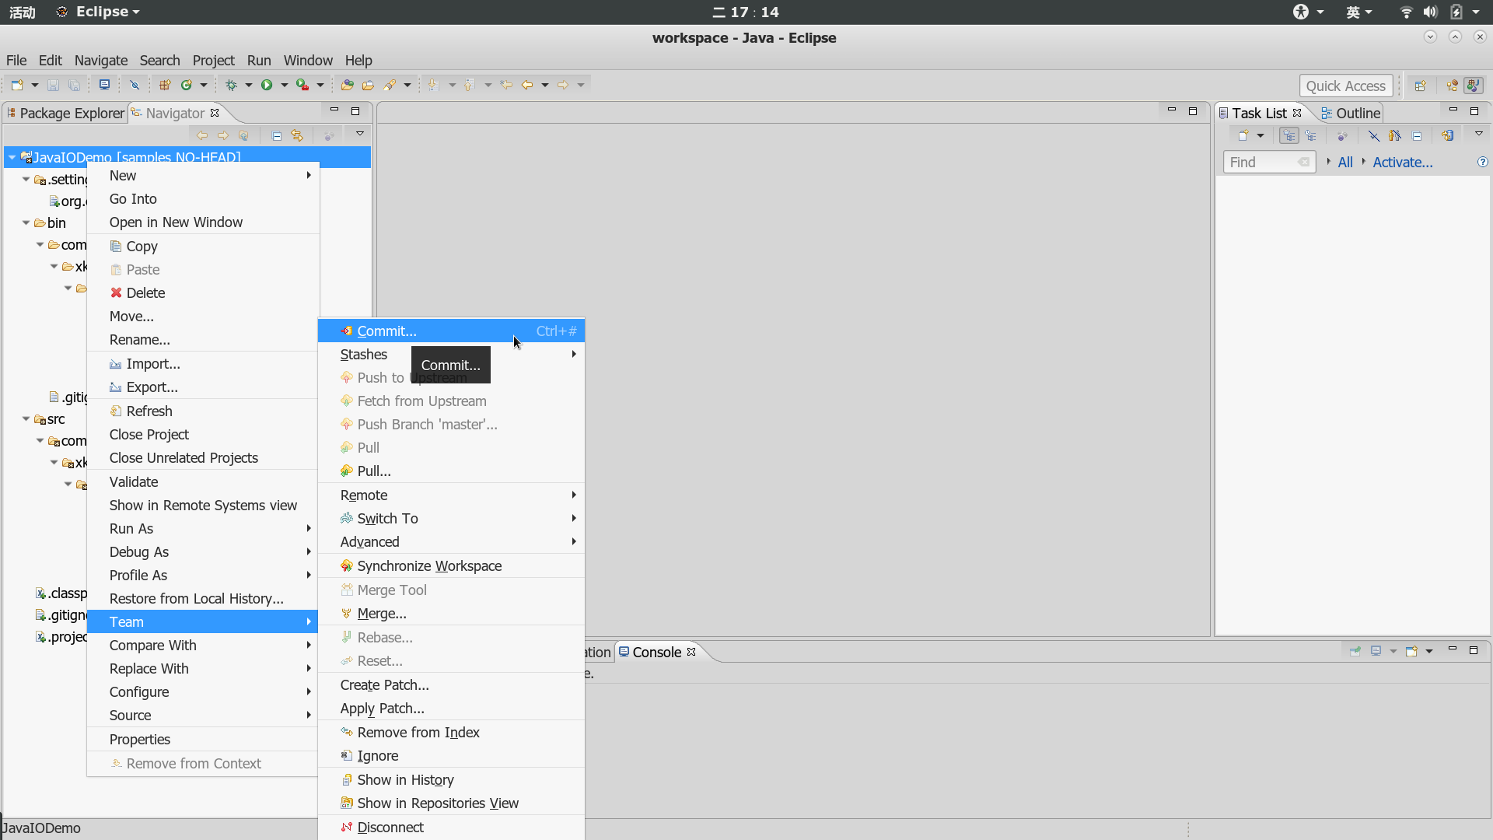Open the New wizard dropdown arrow

[x=34, y=85]
